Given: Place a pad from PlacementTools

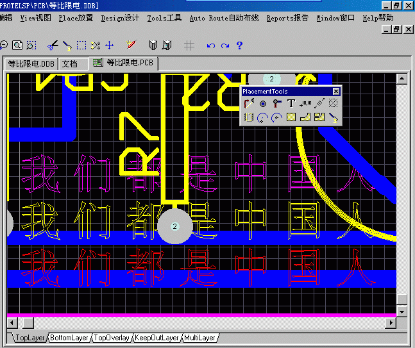Looking at the screenshot, I should (263, 103).
